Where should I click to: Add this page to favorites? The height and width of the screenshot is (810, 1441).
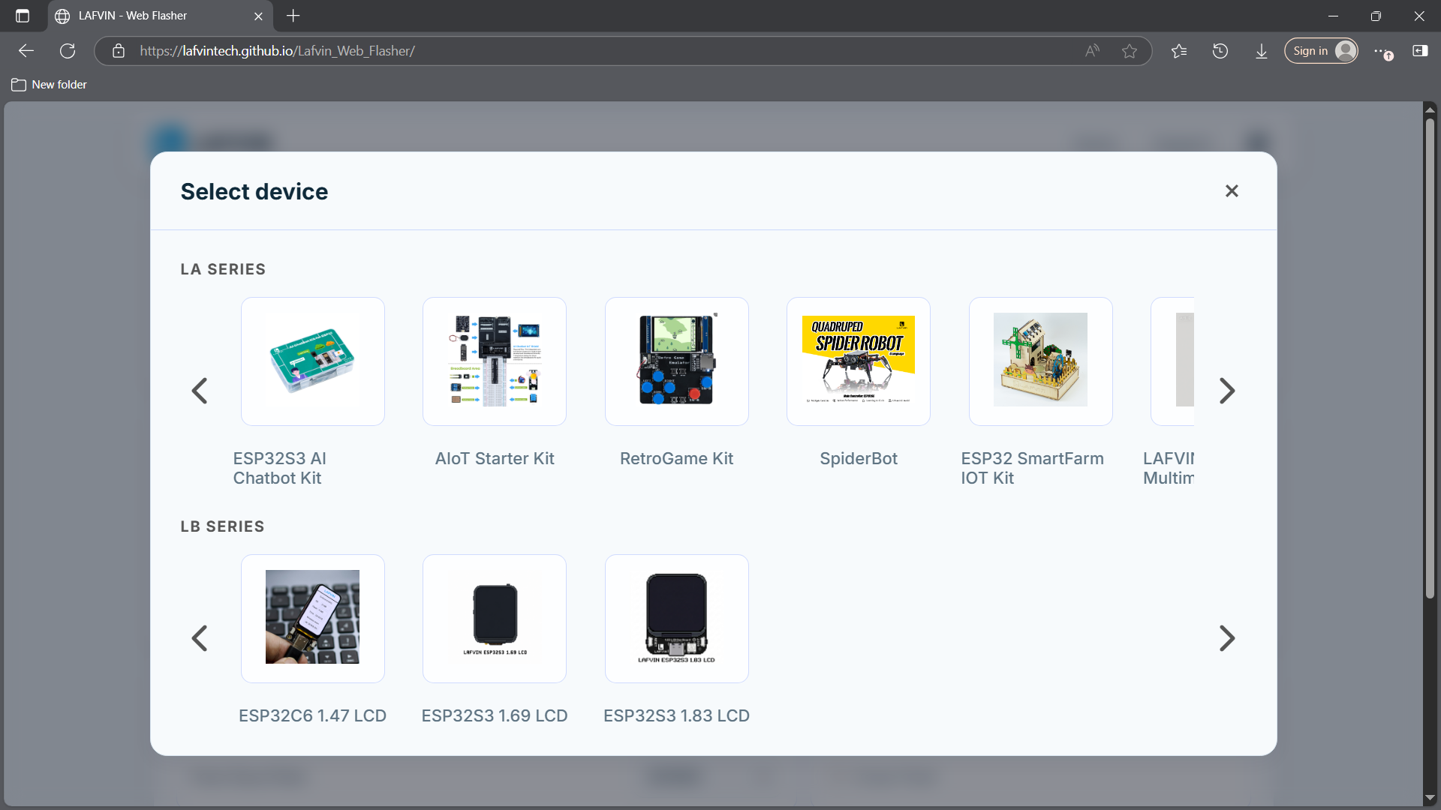point(1130,51)
